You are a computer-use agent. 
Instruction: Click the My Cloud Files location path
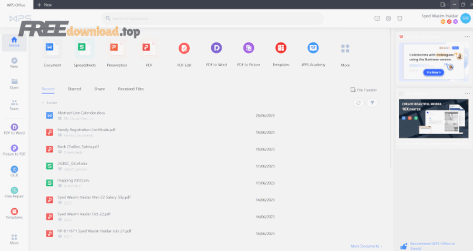[76, 118]
